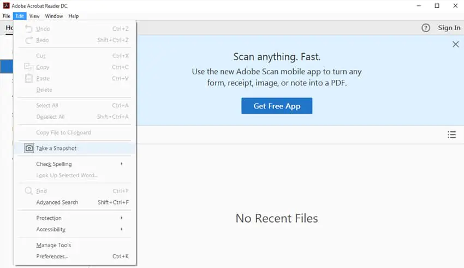
Task: Choose Copy File to Clipboard
Action: [75, 132]
